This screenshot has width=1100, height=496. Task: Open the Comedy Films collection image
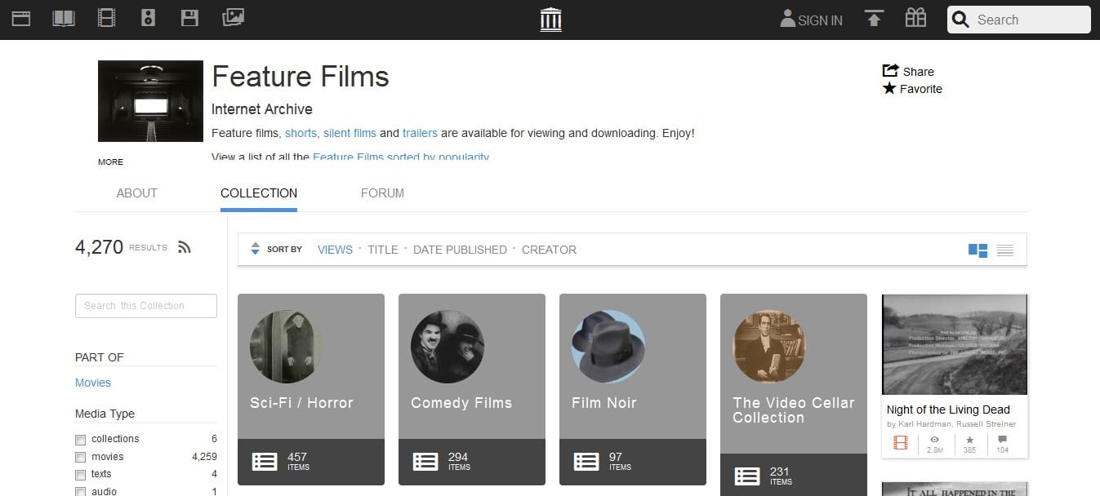pyautogui.click(x=447, y=347)
